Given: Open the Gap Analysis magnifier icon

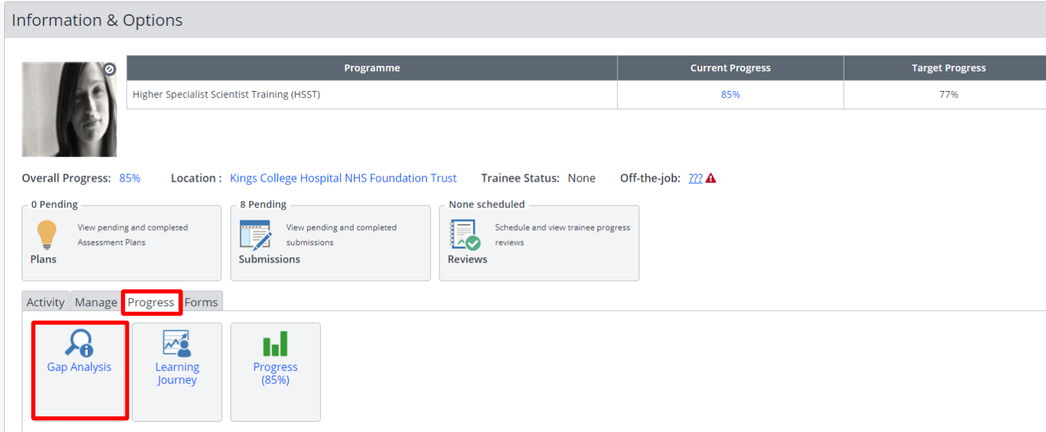Looking at the screenshot, I should [x=79, y=343].
